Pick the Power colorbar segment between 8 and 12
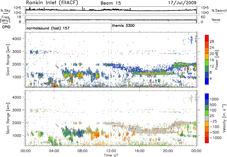Screen dimensions: 227x157 [x=207, y=69]
